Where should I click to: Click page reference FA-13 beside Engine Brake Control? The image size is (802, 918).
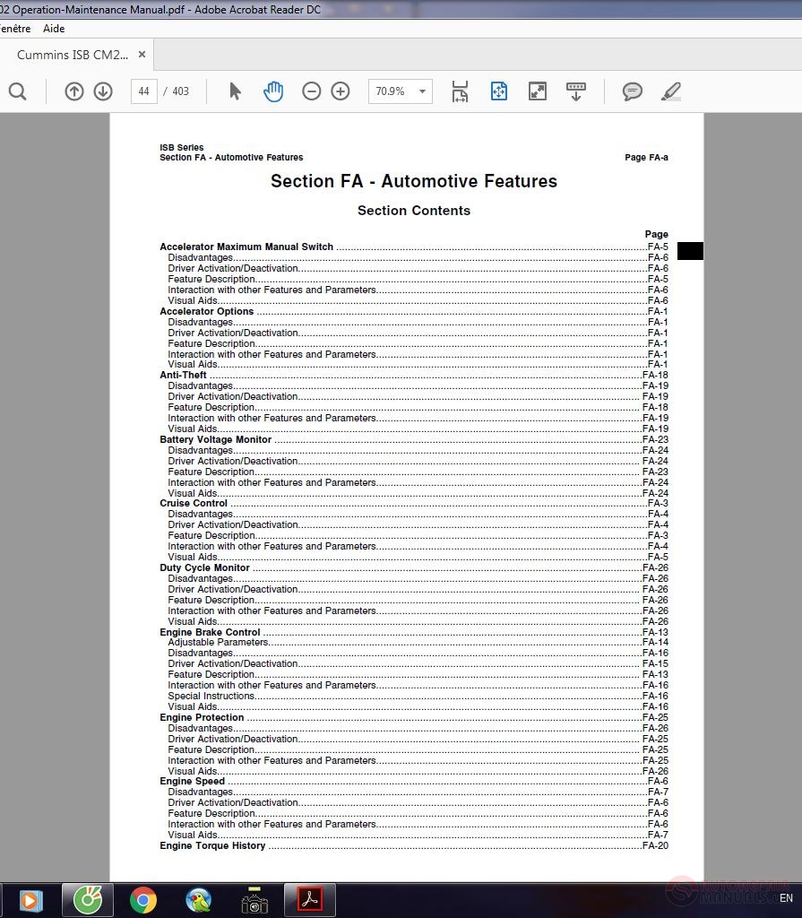[x=655, y=632]
